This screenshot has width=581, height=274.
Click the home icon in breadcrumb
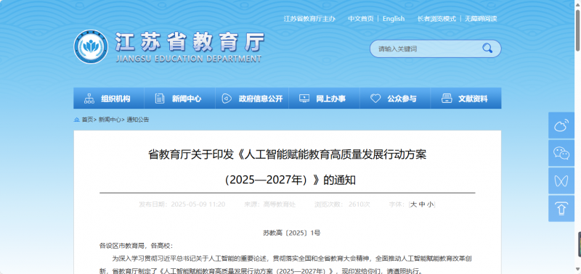[x=77, y=120]
